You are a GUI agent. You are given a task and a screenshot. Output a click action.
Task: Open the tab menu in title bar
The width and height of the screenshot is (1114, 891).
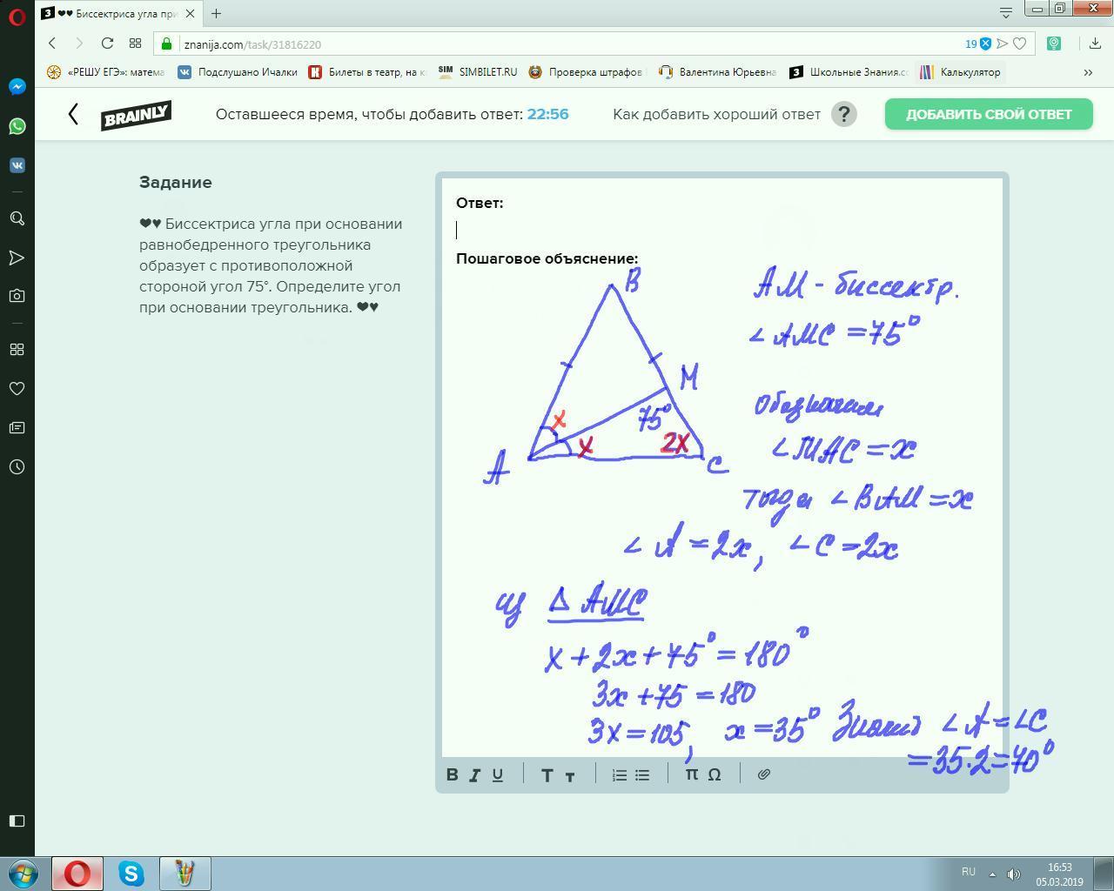point(1005,12)
